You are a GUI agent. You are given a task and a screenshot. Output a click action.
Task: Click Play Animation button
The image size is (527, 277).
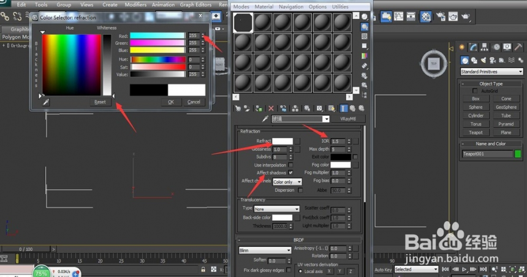coord(464,269)
